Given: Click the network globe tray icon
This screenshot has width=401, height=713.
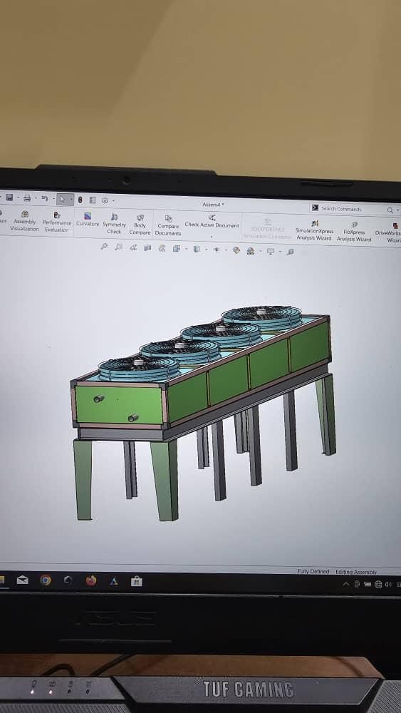Looking at the screenshot, I should pyautogui.click(x=377, y=585).
